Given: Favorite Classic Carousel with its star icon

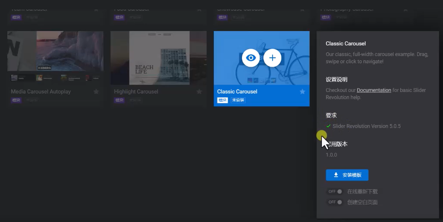Looking at the screenshot, I should pyautogui.click(x=302, y=91).
